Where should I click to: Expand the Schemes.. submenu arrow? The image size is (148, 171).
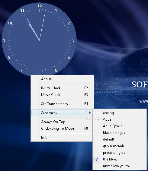click(90, 113)
